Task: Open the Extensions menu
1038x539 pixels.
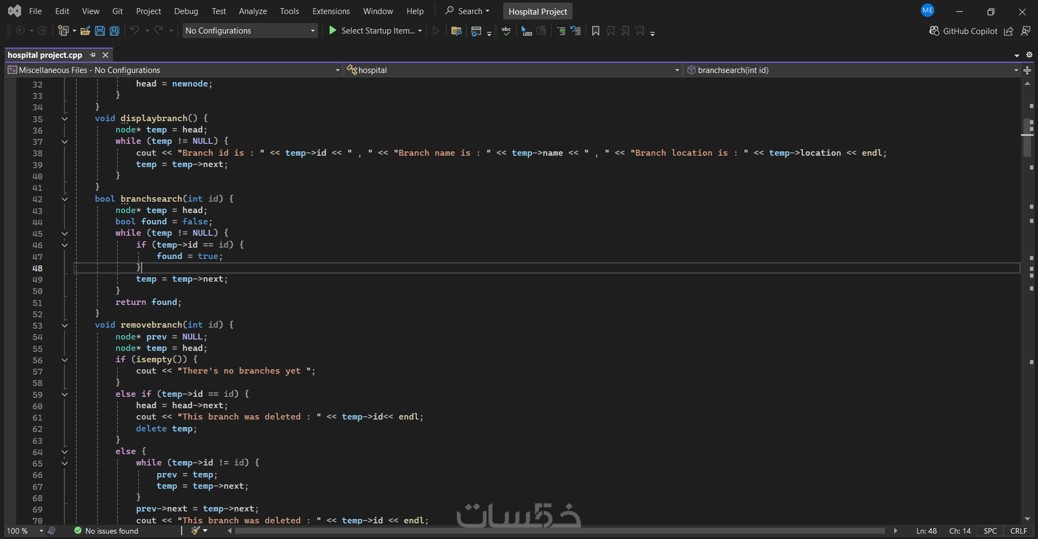Action: (331, 11)
